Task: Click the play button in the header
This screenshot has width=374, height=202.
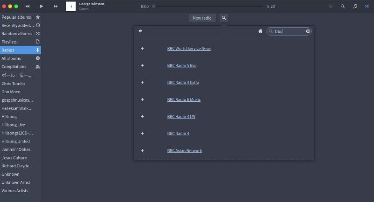Action: pos(41,6)
